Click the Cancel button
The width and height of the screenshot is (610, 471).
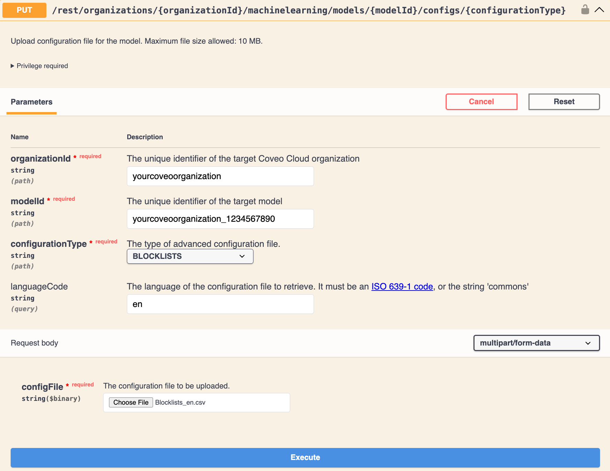click(481, 102)
